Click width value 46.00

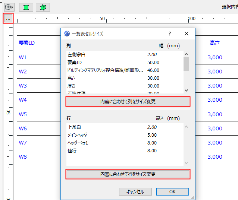coord(153,70)
